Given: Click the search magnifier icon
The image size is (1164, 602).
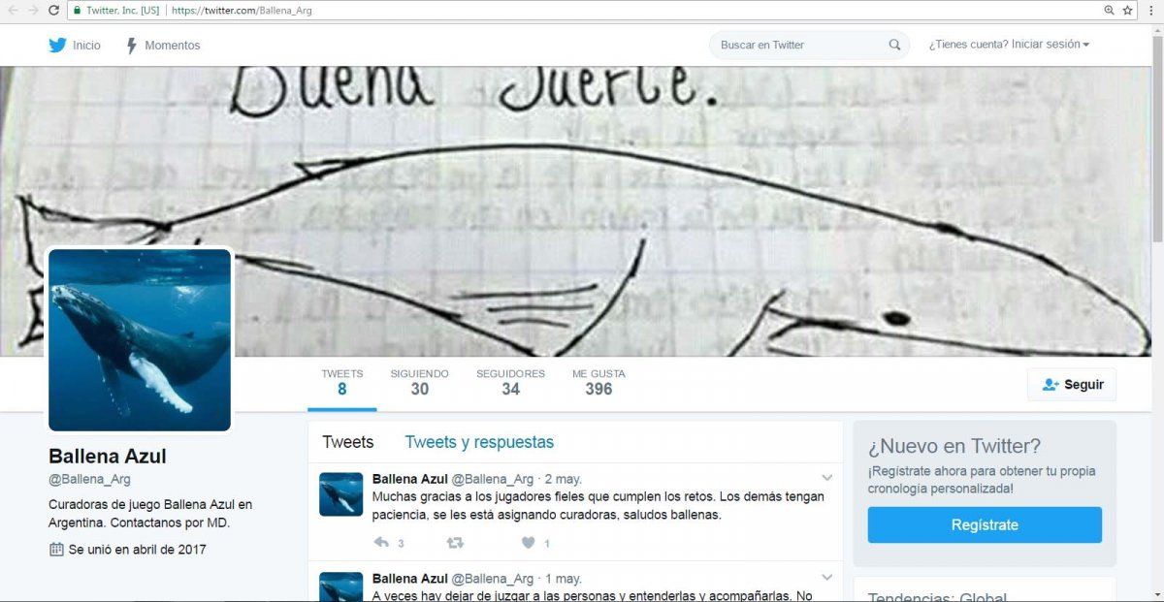Looking at the screenshot, I should 894,45.
